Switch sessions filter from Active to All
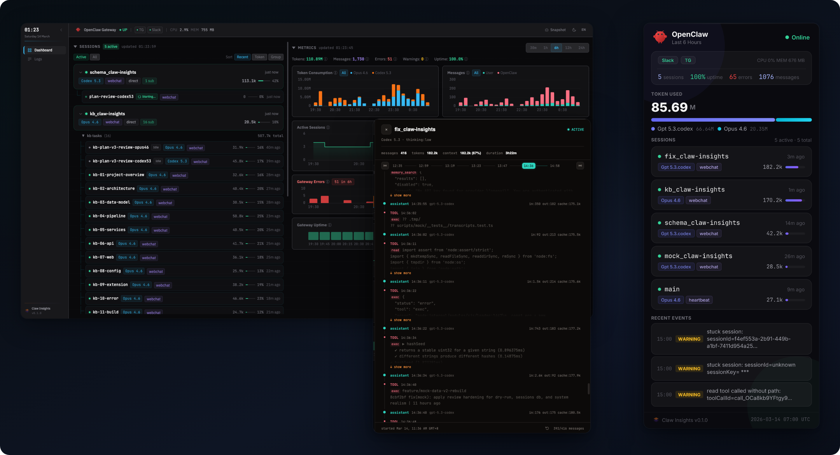The height and width of the screenshot is (455, 840). 94,57
